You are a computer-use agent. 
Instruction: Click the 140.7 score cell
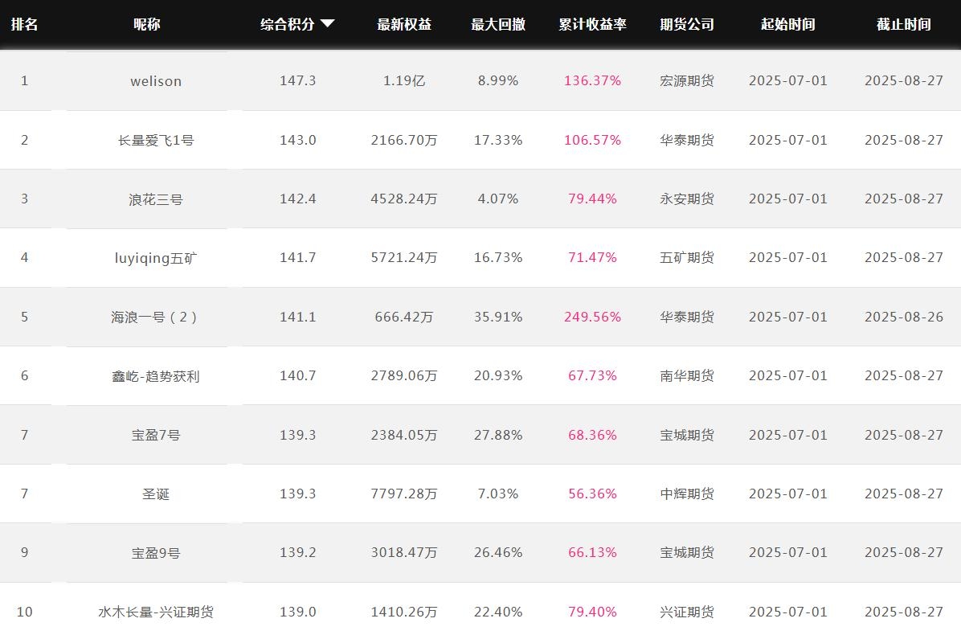point(298,375)
